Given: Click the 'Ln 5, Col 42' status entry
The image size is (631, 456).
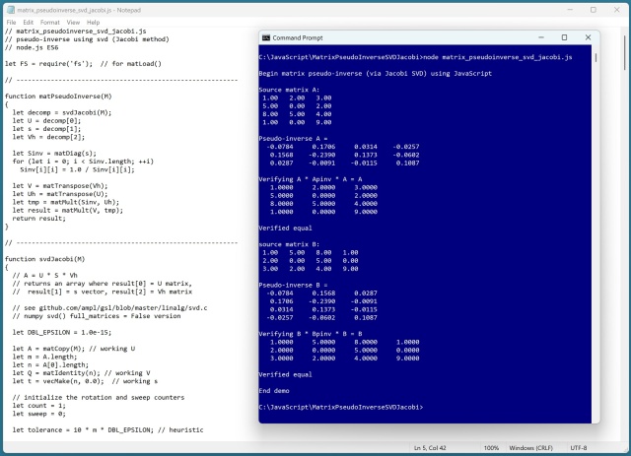Looking at the screenshot, I should tap(430, 447).
